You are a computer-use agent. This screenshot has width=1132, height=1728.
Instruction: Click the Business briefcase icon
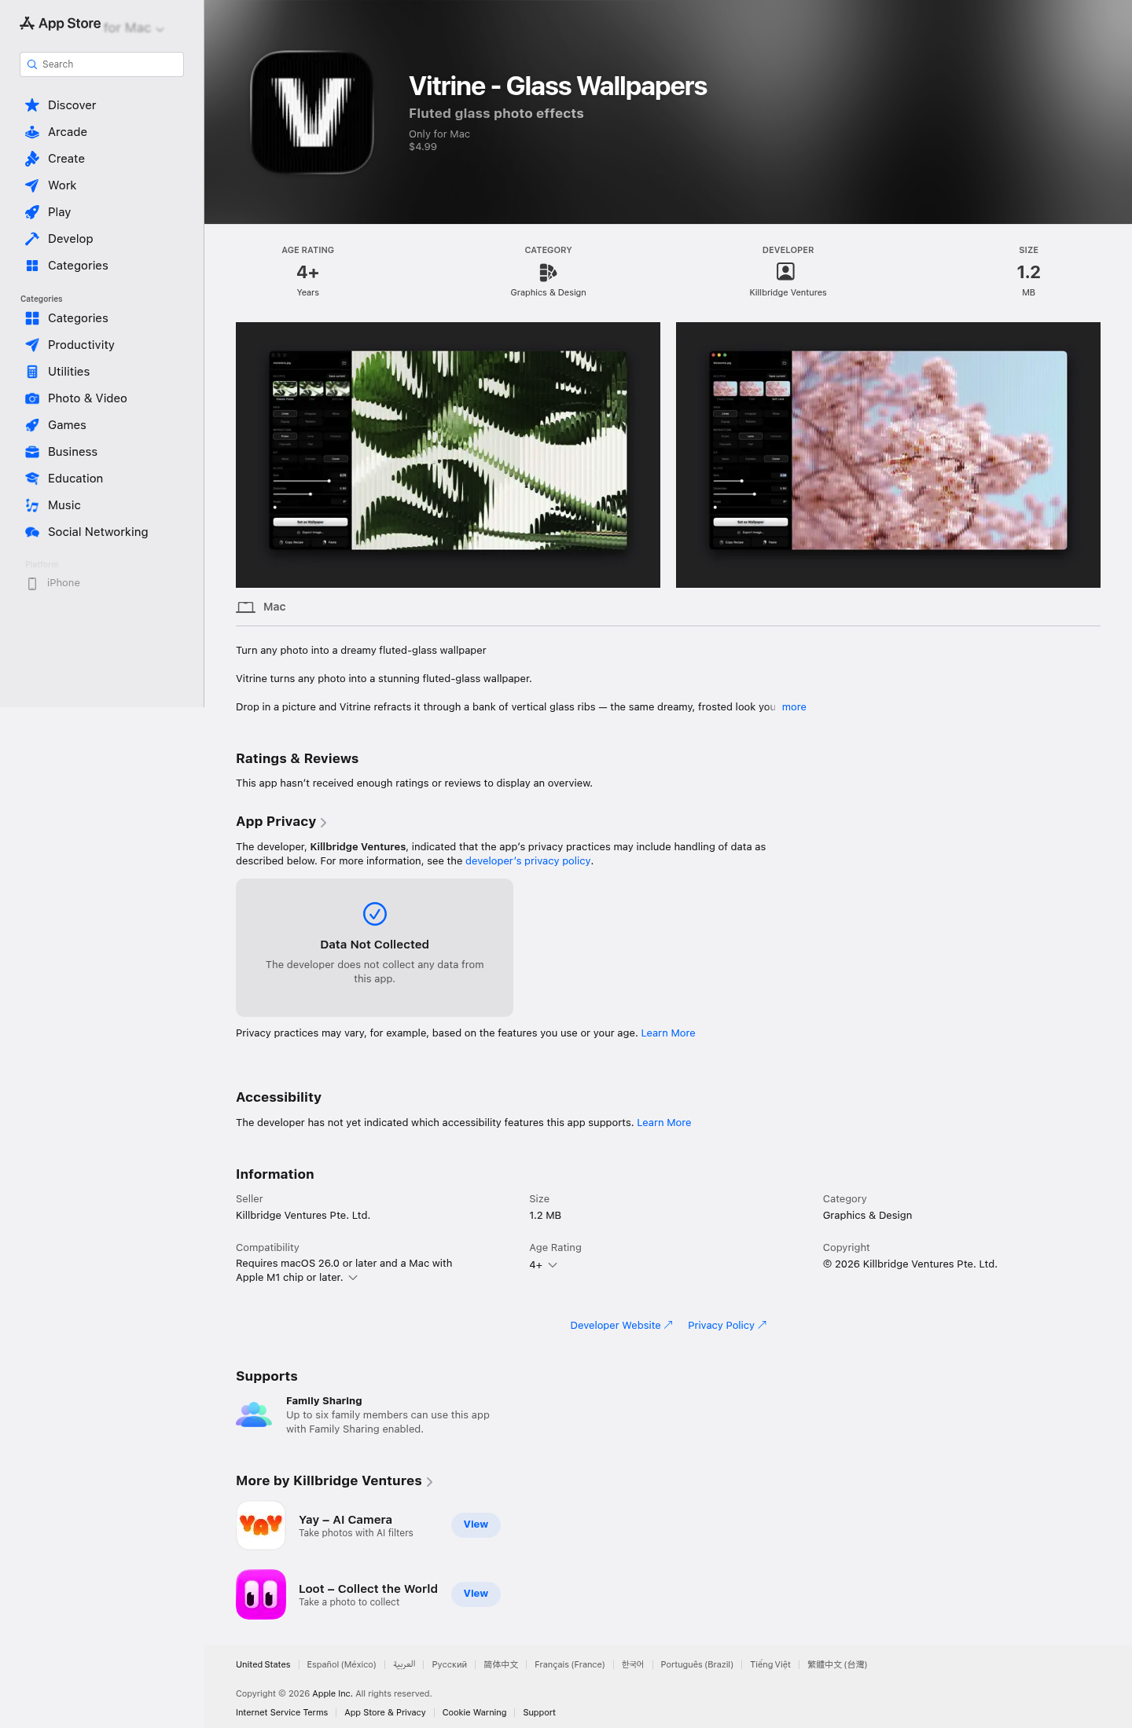point(32,452)
